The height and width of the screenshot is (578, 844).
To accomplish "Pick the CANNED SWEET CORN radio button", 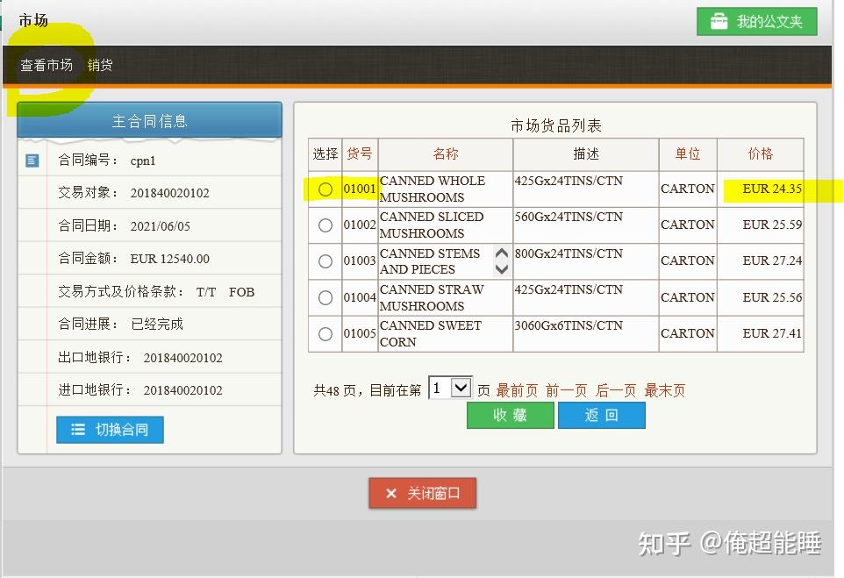I will click(325, 333).
